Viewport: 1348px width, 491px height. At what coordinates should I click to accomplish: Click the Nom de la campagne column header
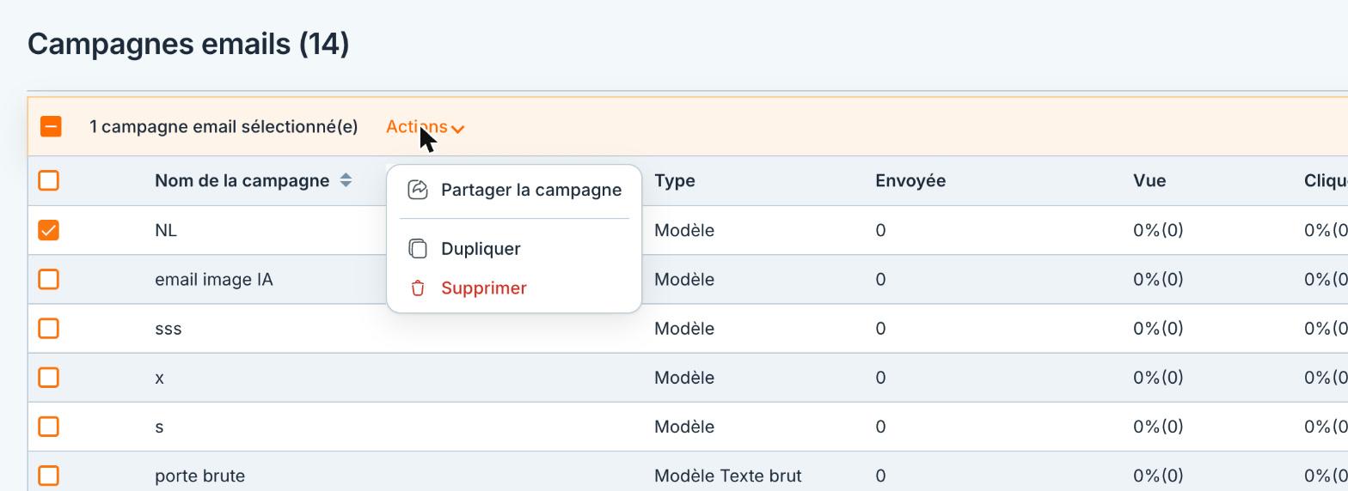pos(242,180)
